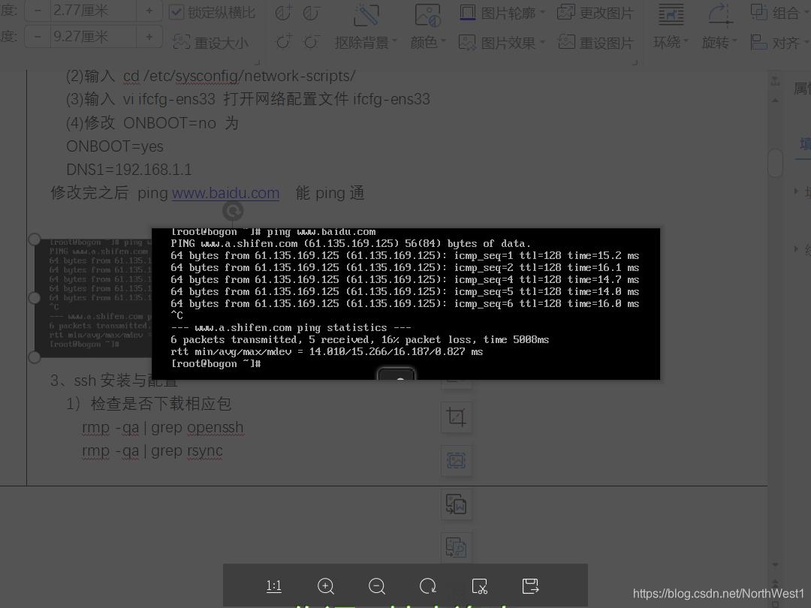
Task: Click the image rotation handle above the picture
Action: (x=233, y=211)
